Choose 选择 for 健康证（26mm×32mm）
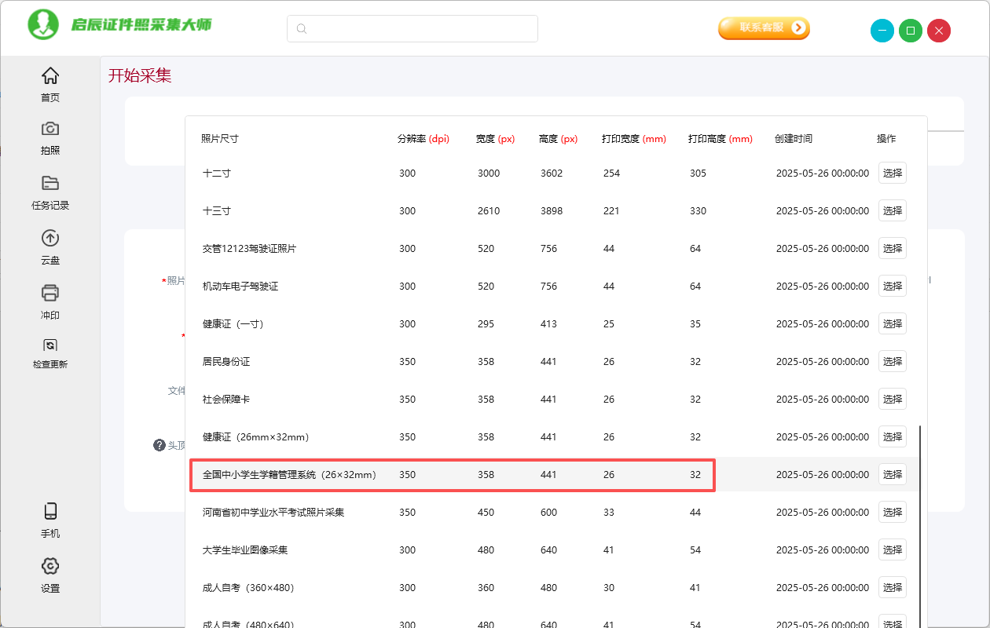Screen dimensions: 990x628 (x=893, y=436)
